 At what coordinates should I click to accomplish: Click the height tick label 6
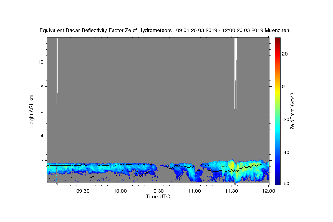pos(42,111)
